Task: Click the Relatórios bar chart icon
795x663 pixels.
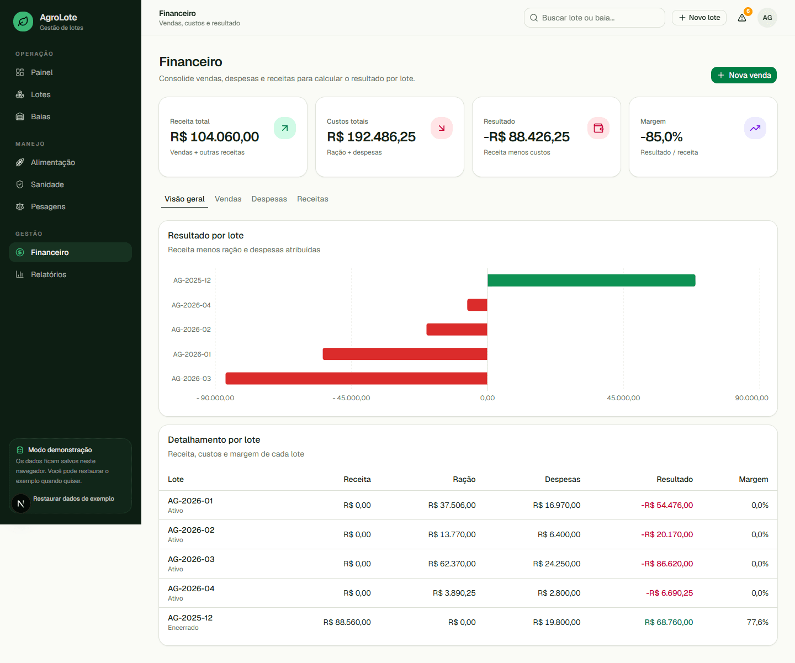Action: click(20, 274)
